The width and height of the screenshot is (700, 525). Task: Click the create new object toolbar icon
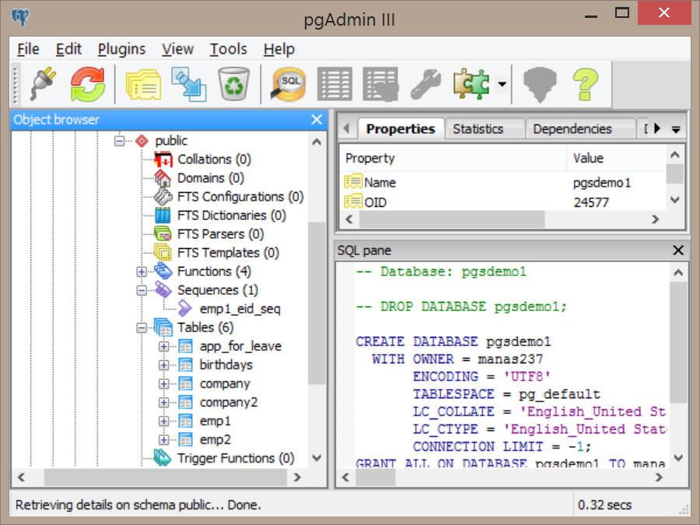click(x=189, y=84)
